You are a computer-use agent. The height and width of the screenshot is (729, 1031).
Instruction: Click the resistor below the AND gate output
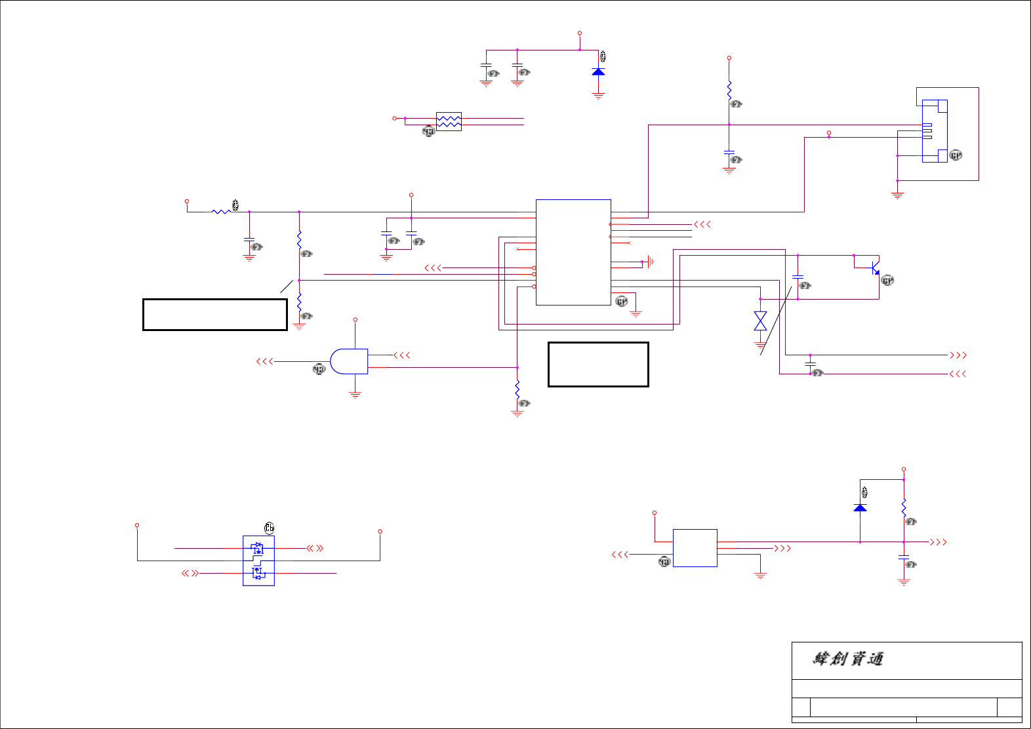point(517,390)
